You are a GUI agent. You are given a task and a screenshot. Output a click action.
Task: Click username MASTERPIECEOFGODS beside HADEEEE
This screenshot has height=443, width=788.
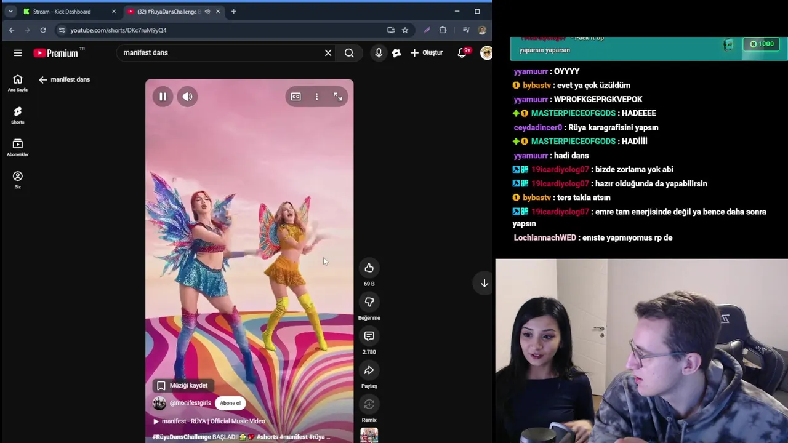coord(573,113)
